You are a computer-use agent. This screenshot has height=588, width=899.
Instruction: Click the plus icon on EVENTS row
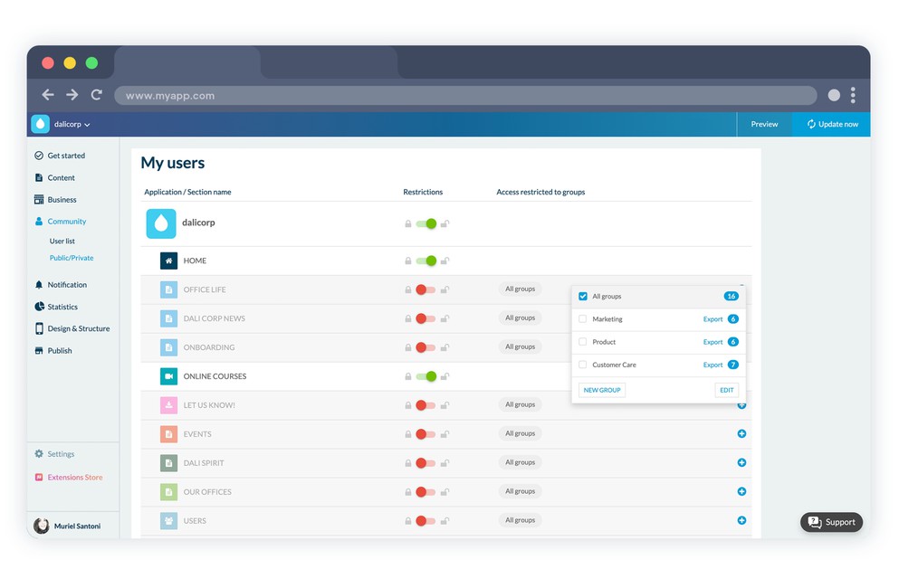coord(741,434)
